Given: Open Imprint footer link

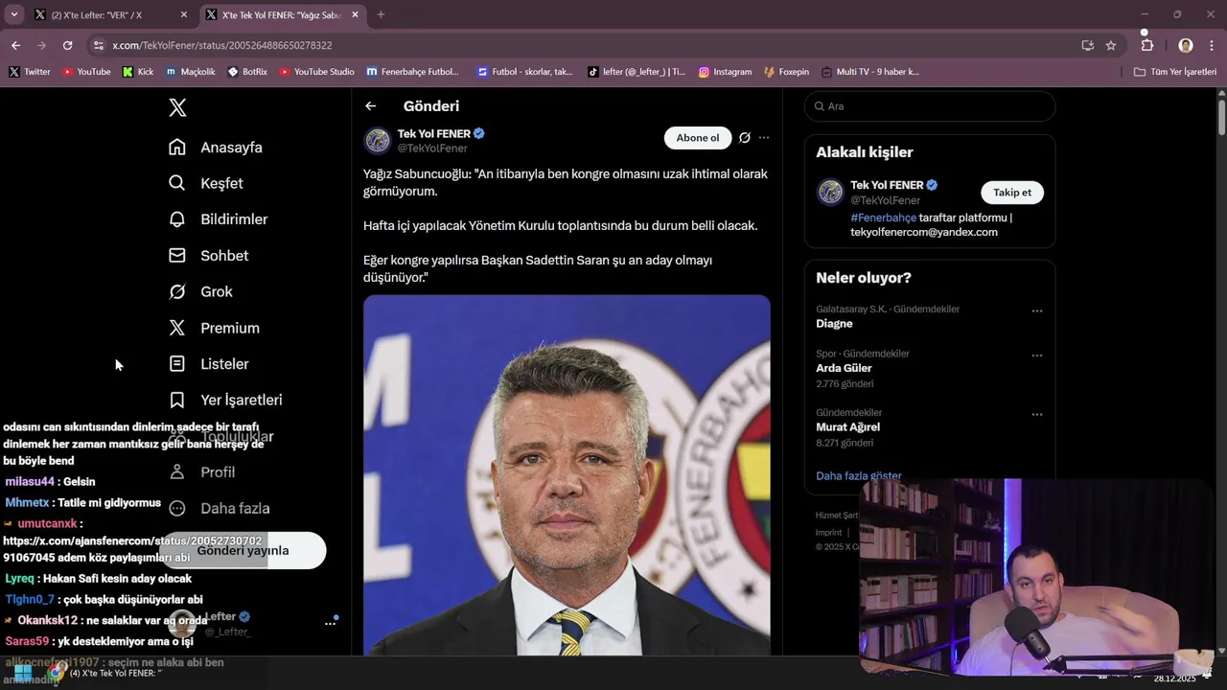Looking at the screenshot, I should (828, 533).
